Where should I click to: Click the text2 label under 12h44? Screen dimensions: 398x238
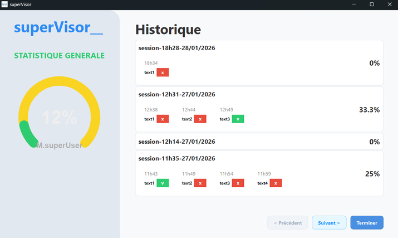coord(187,119)
